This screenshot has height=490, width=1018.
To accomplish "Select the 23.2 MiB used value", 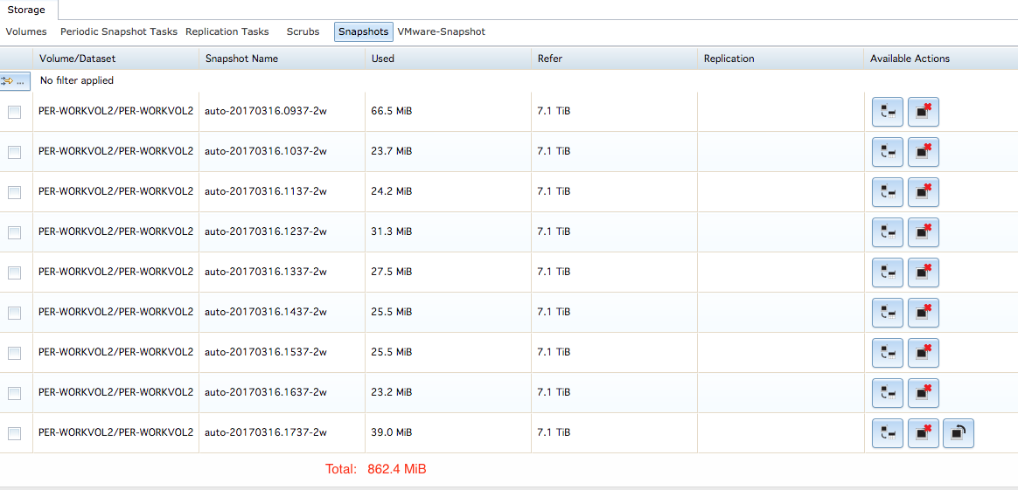I will click(x=392, y=392).
